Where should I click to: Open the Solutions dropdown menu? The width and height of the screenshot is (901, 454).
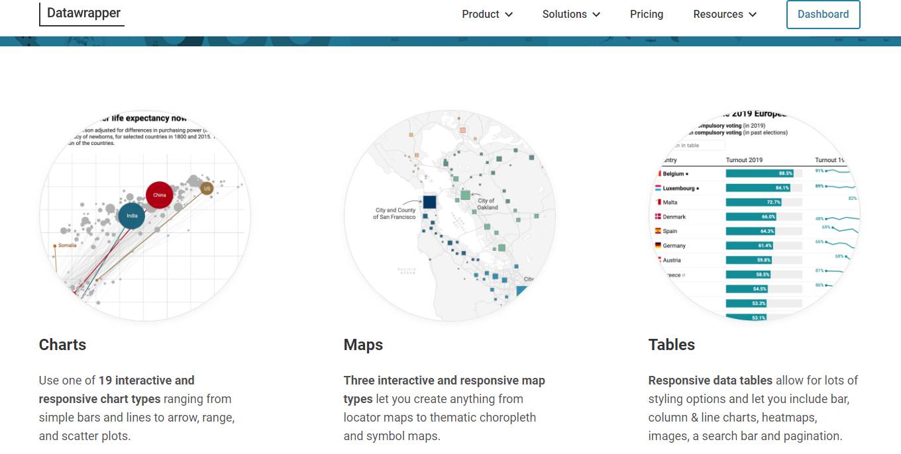click(571, 15)
